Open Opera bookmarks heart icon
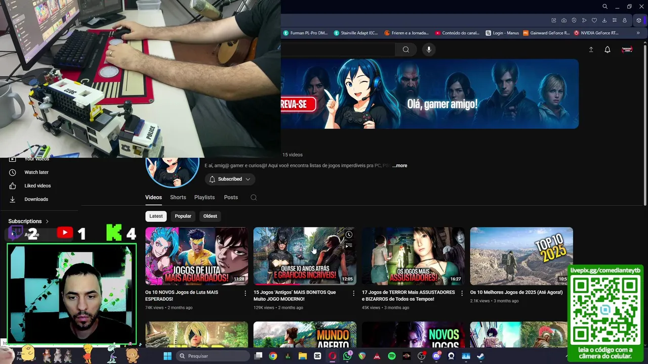The width and height of the screenshot is (648, 364). tap(594, 20)
